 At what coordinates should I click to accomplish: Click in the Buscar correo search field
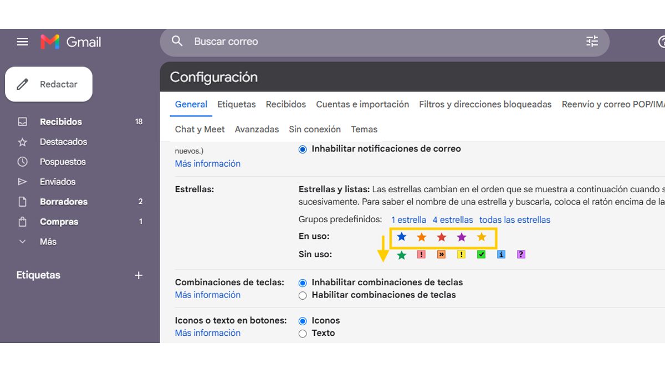click(x=385, y=42)
